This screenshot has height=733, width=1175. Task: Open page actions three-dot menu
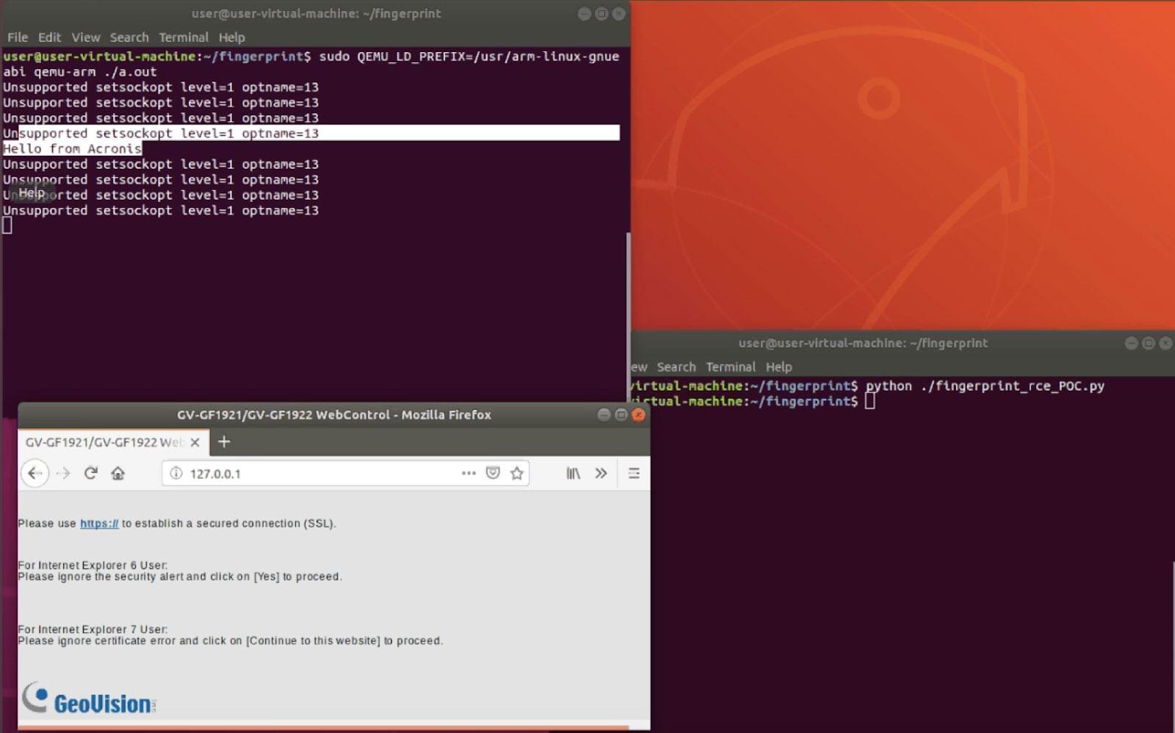point(469,474)
